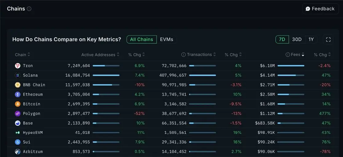Click the Tron logo icon
343x157 pixels.
[x=18, y=66]
